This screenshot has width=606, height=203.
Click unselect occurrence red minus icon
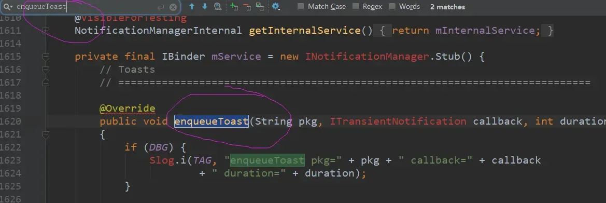247,7
